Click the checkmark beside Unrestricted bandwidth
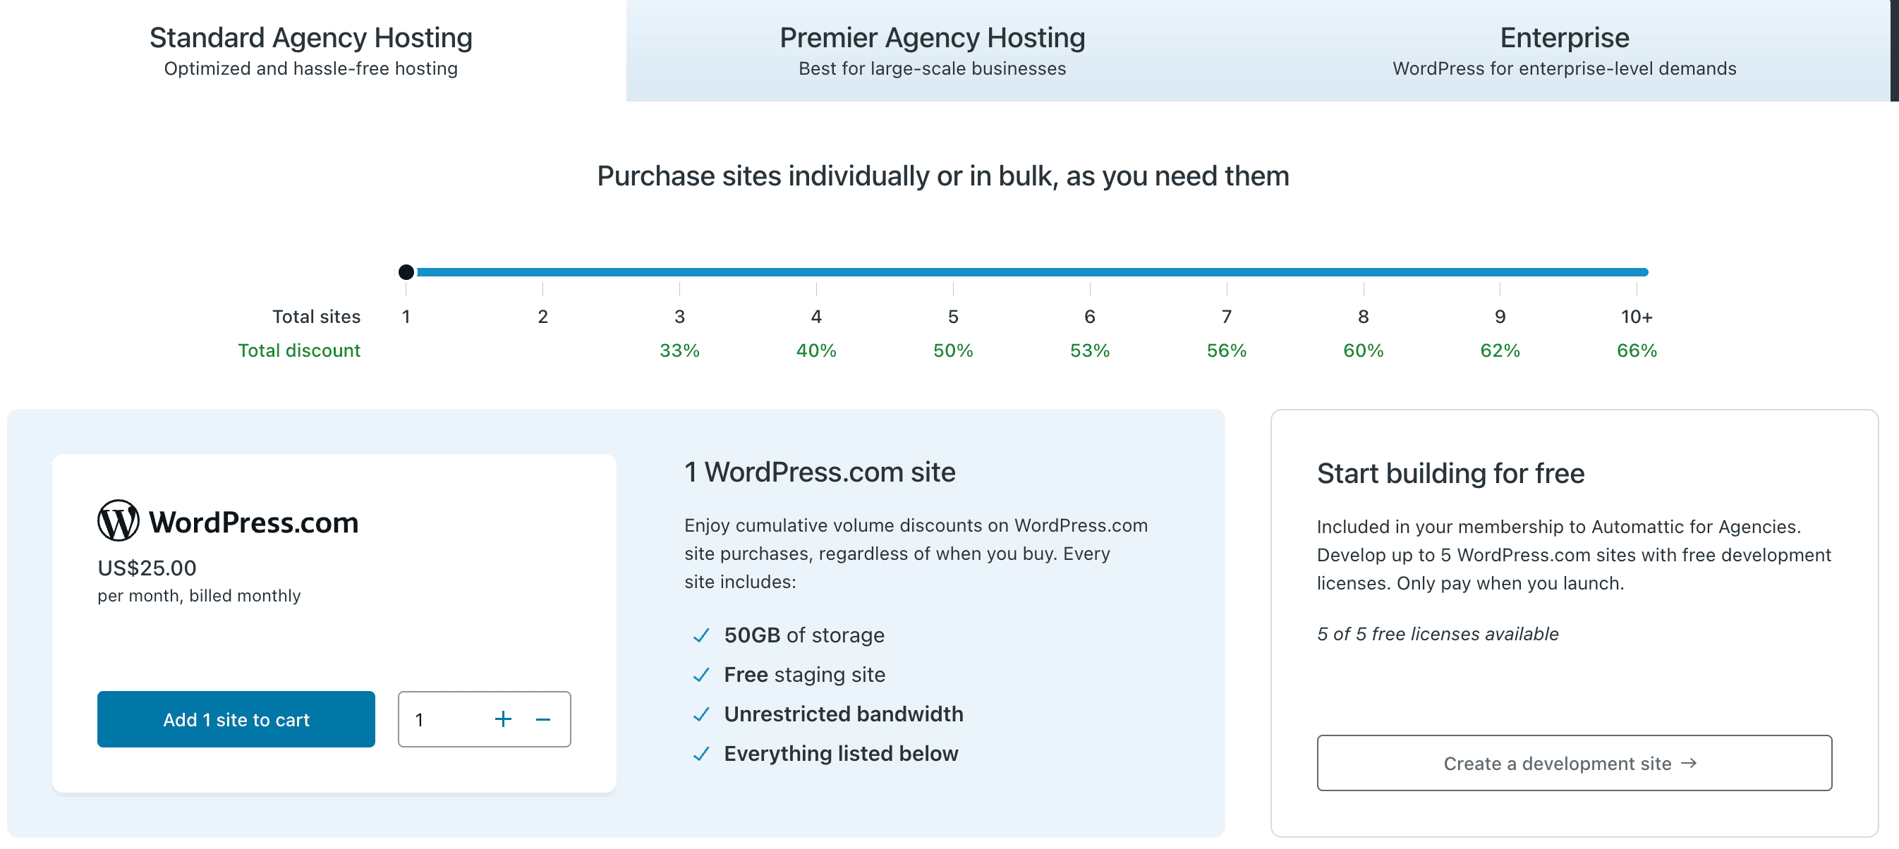The width and height of the screenshot is (1899, 849). 701,714
